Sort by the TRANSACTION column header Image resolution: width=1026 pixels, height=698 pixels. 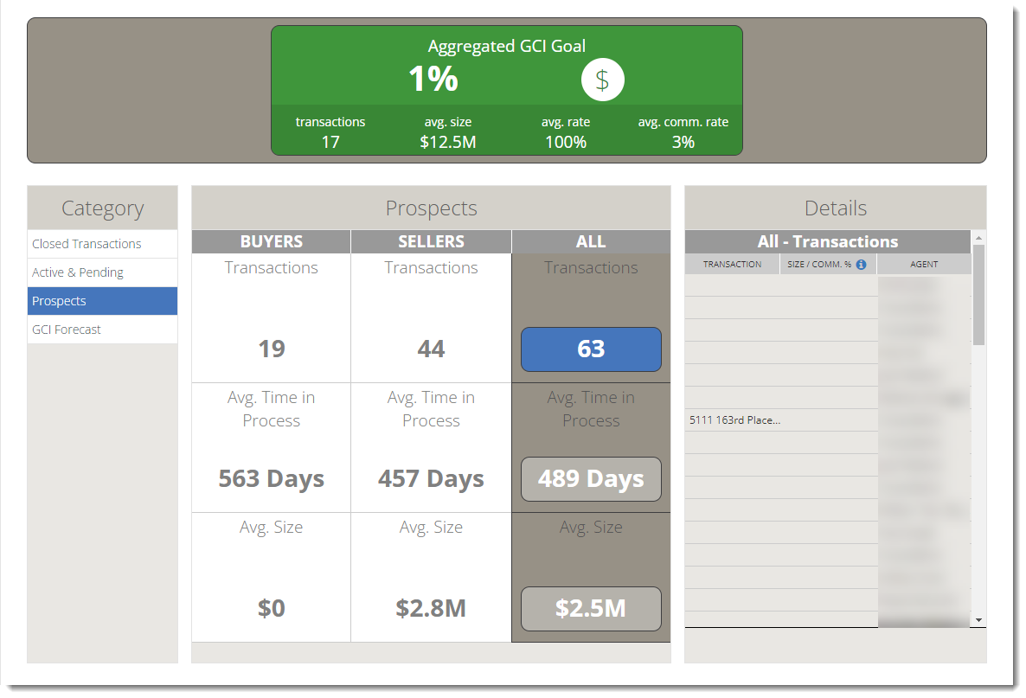coord(732,265)
